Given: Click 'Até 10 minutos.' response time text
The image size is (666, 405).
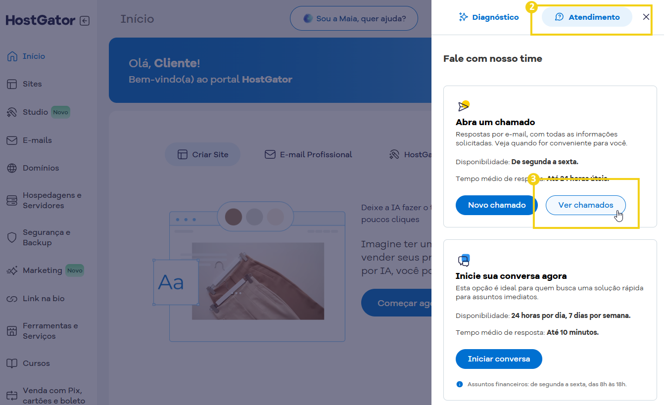Looking at the screenshot, I should [572, 332].
